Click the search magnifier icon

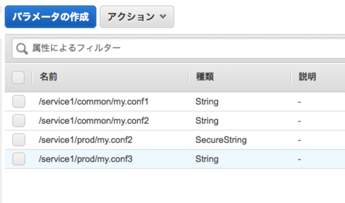click(22, 49)
